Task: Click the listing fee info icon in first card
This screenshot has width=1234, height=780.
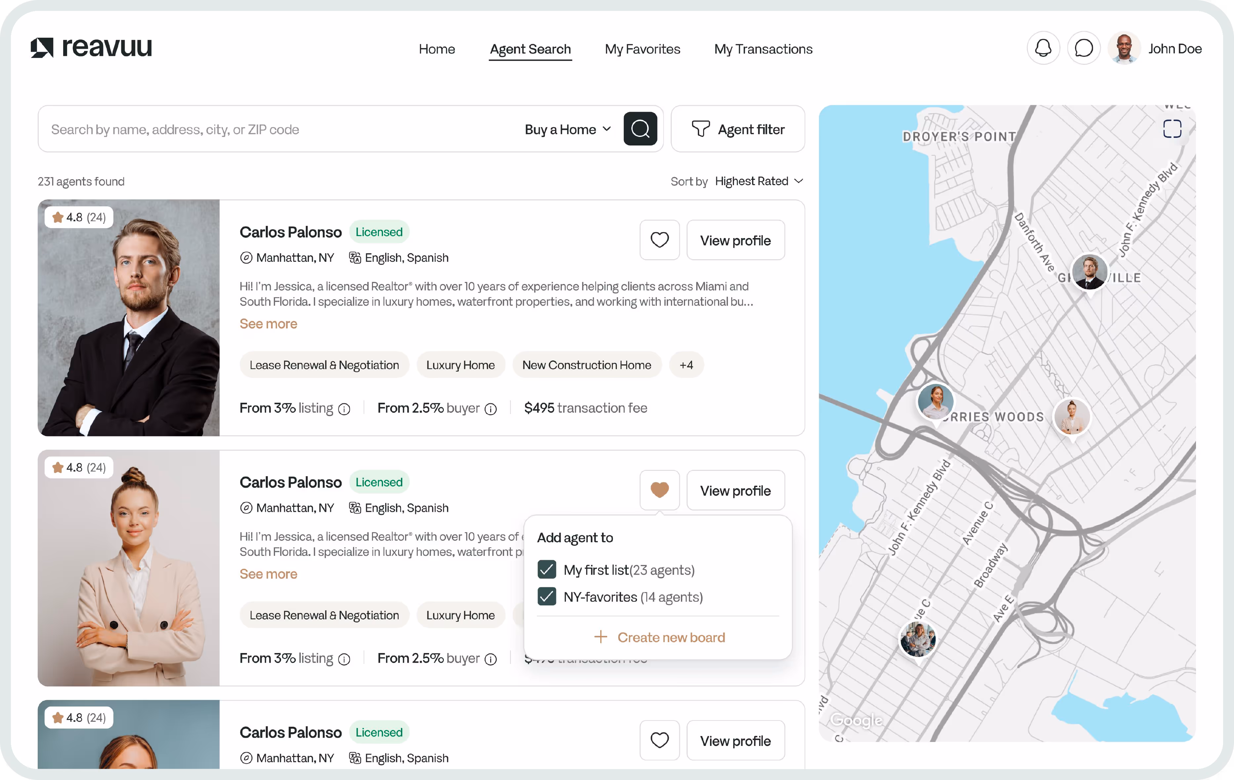Action: pos(344,409)
